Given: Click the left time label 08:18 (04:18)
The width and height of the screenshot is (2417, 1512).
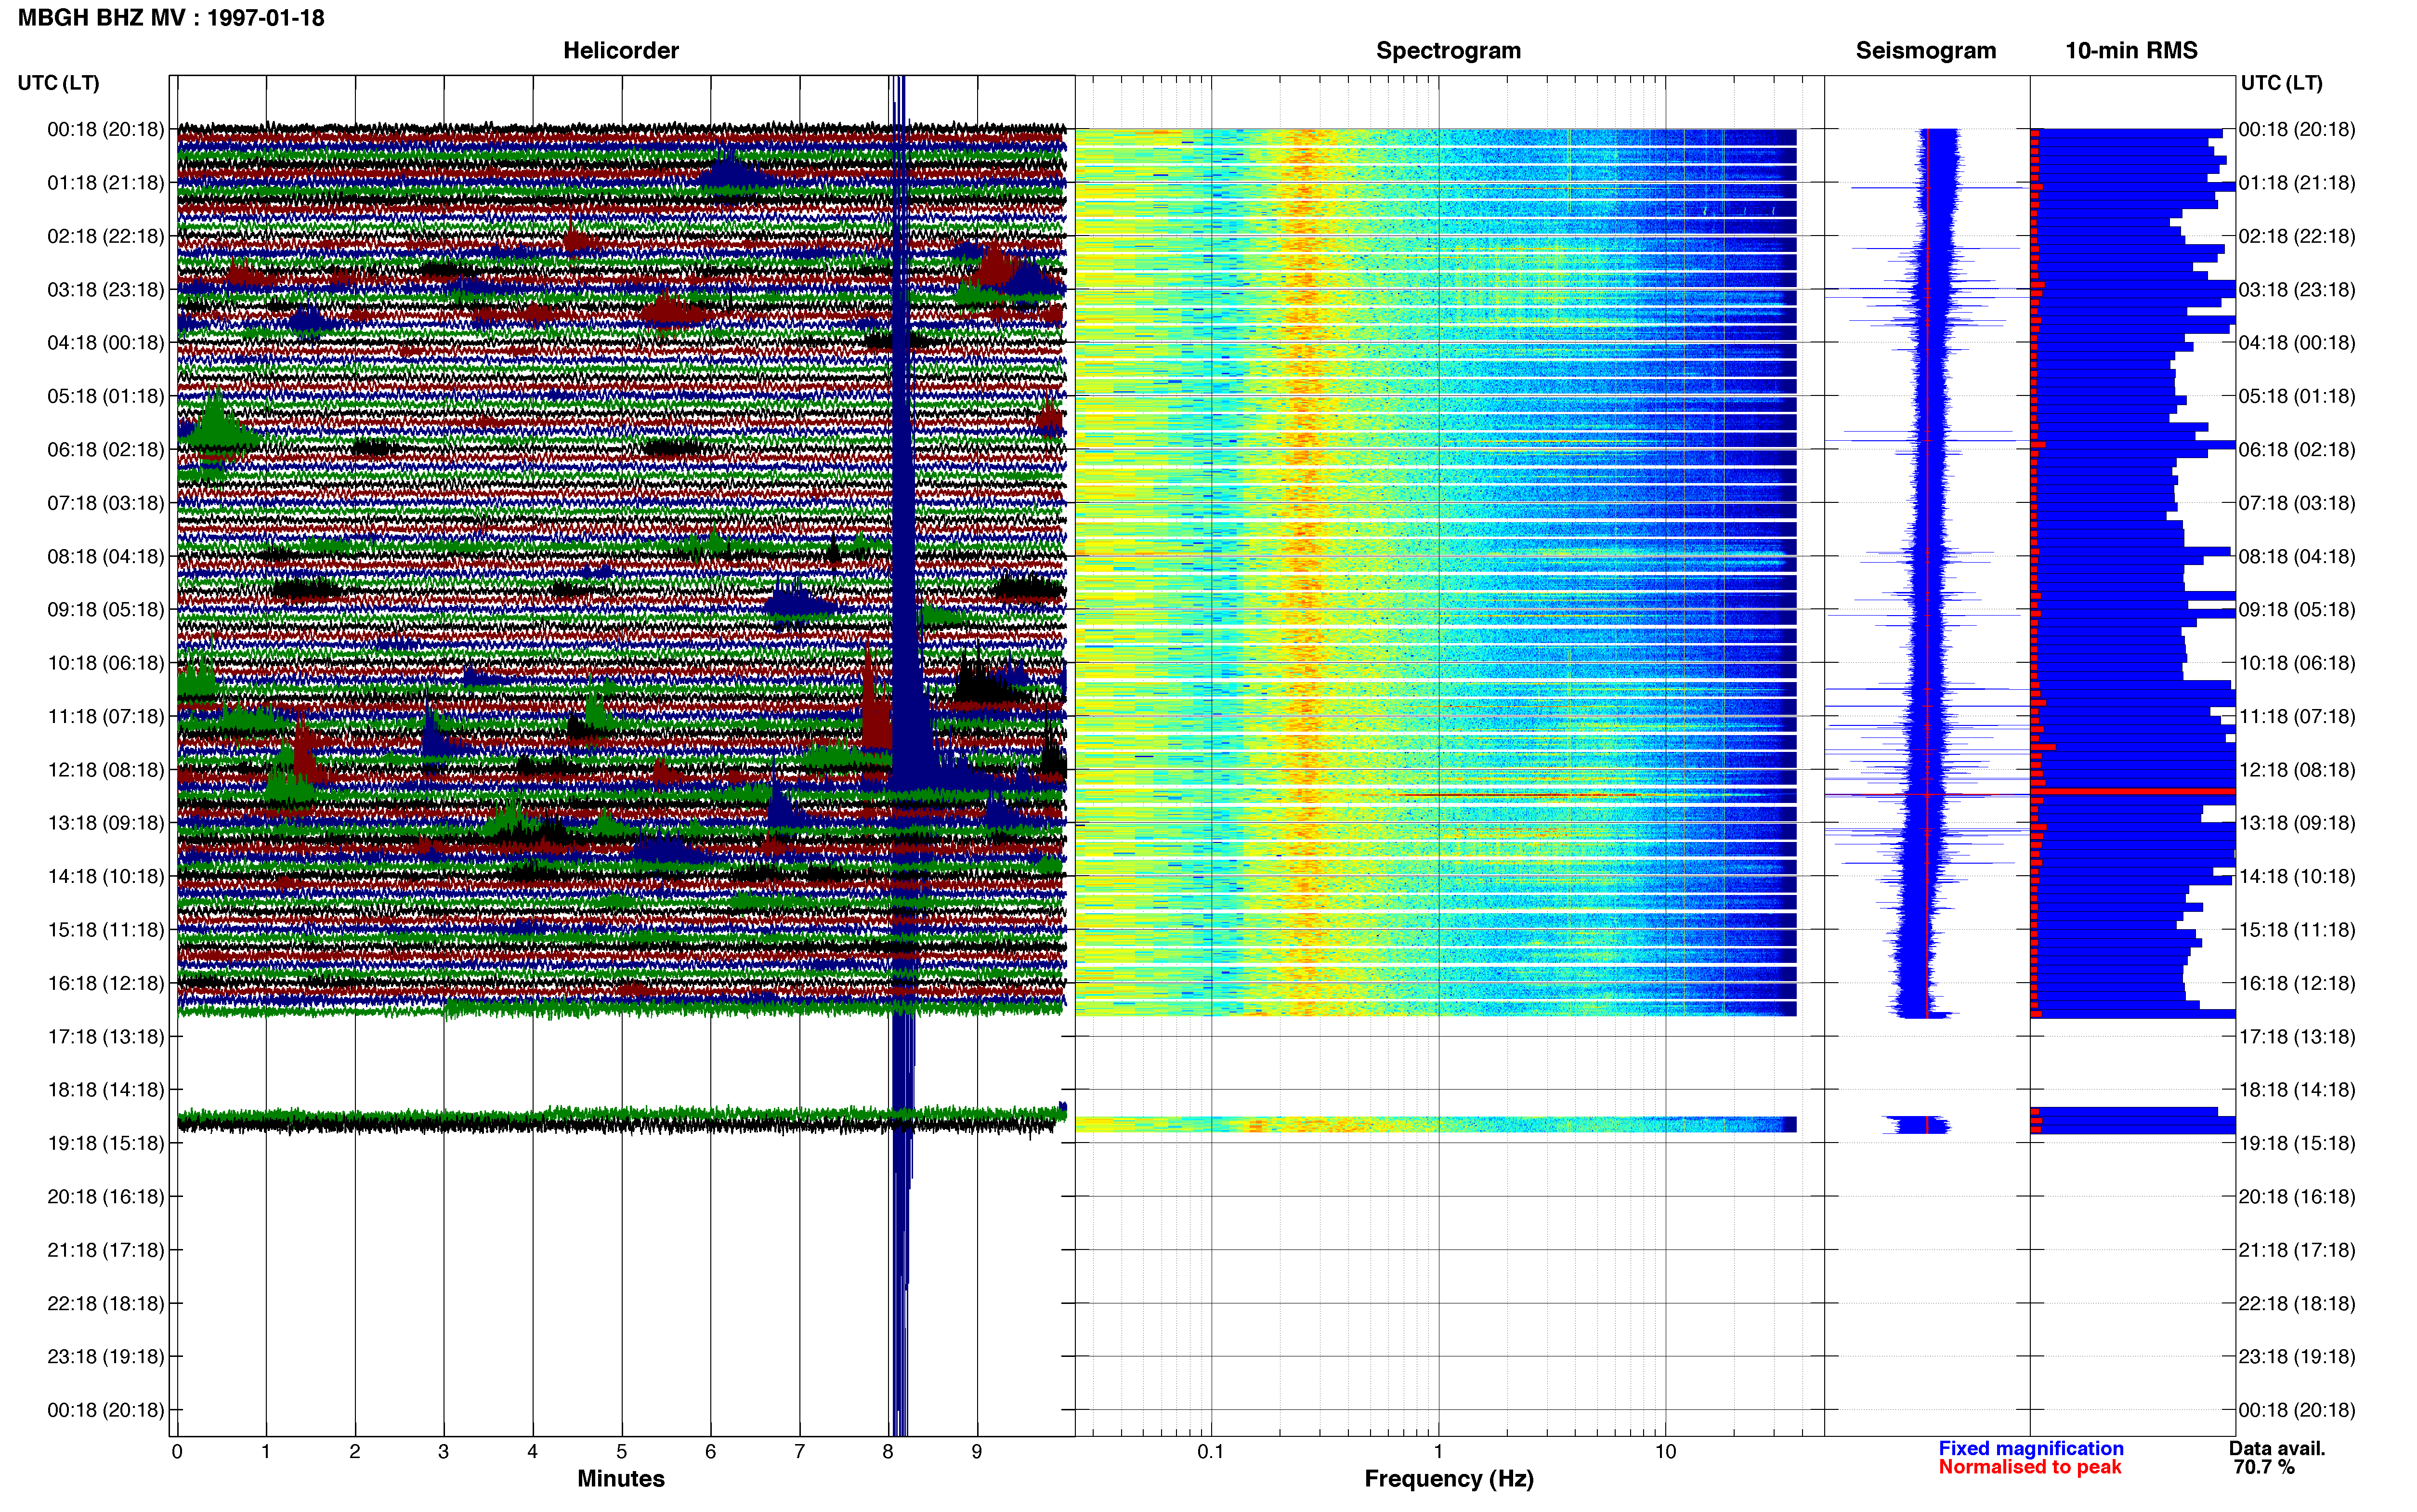Looking at the screenshot, I should pos(106,556).
